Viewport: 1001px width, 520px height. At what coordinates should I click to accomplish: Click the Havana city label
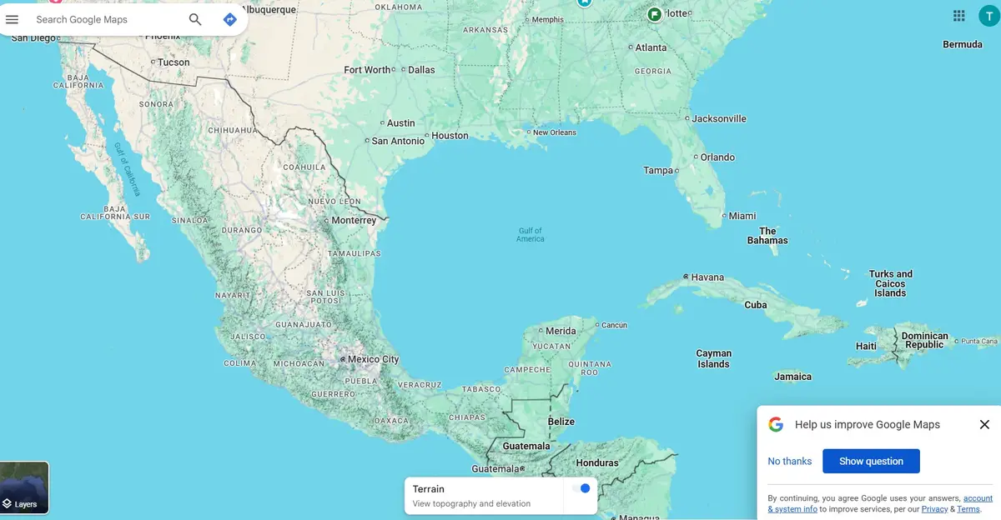pyautogui.click(x=707, y=277)
